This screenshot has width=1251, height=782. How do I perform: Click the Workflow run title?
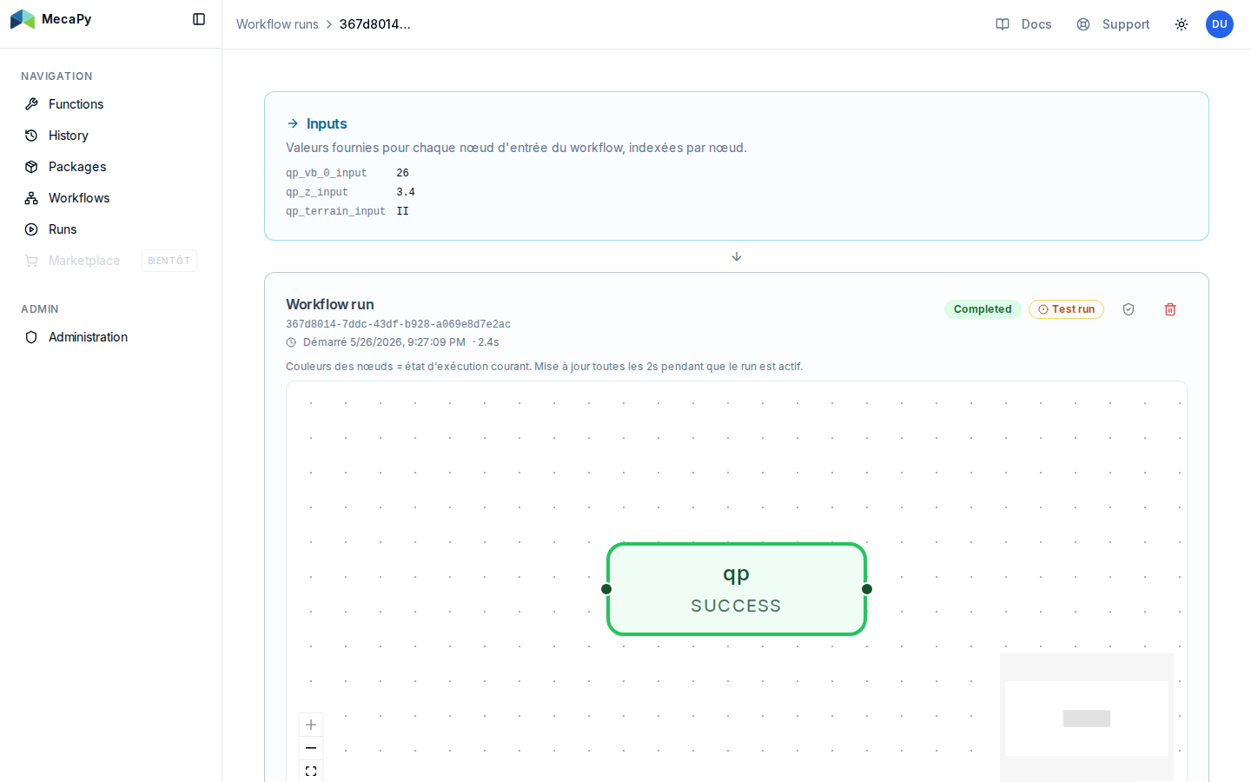coord(330,304)
